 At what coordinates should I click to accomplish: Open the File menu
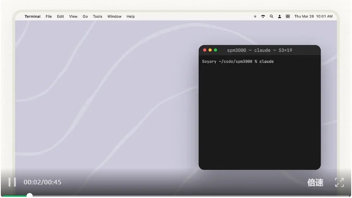pos(48,17)
